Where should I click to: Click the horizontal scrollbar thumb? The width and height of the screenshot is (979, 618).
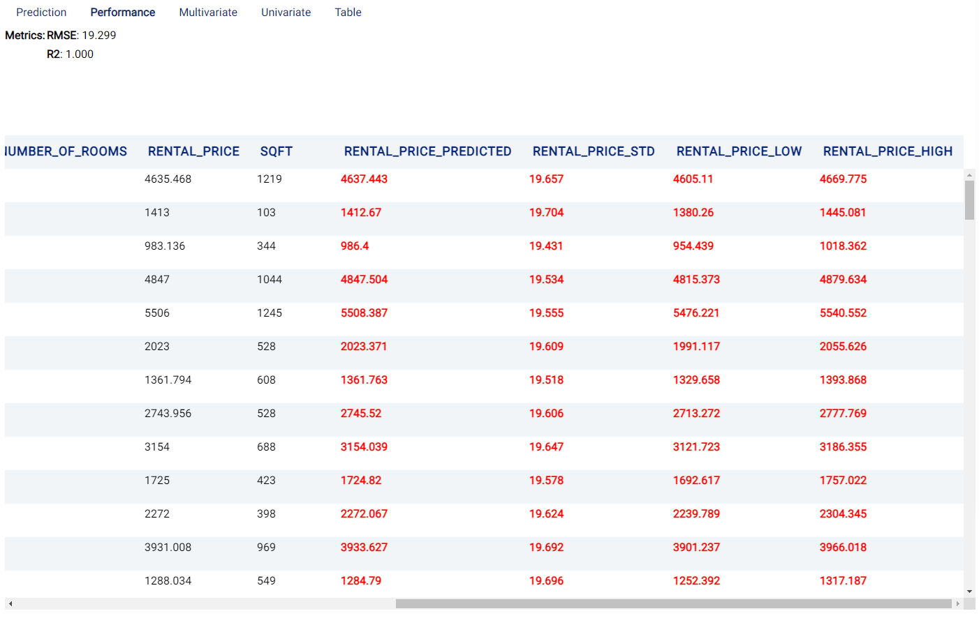point(673,603)
